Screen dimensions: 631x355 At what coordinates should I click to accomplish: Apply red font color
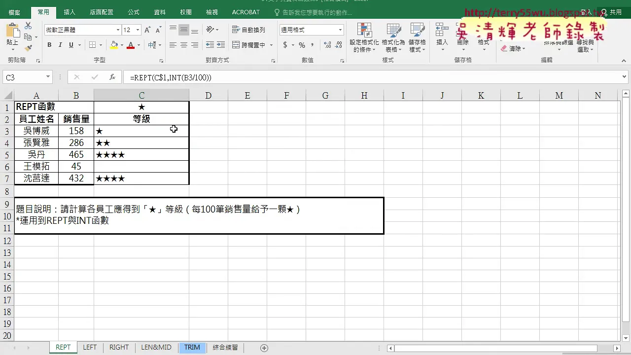(x=131, y=45)
